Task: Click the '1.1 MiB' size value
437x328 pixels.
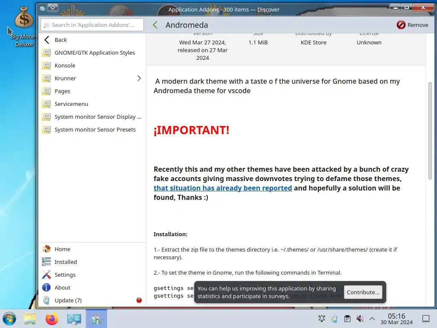Action: [x=258, y=42]
